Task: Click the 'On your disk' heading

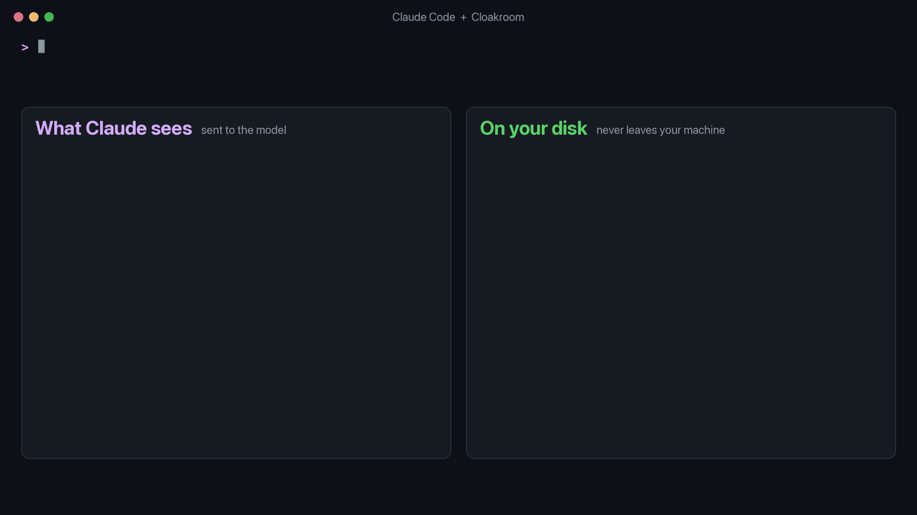Action: tap(533, 128)
